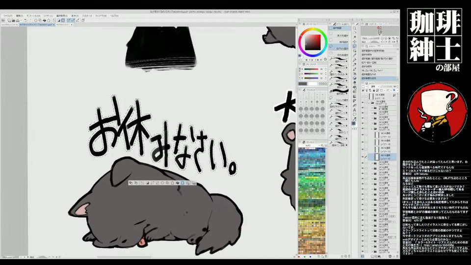The image size is (471, 265).
Task: Toggle snap icon highlighted in top toolbar
Action: coord(69,21)
